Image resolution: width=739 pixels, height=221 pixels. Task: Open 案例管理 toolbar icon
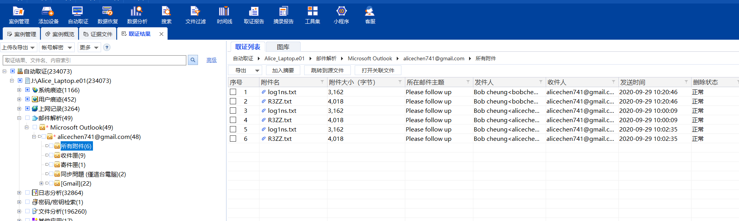pyautogui.click(x=19, y=15)
